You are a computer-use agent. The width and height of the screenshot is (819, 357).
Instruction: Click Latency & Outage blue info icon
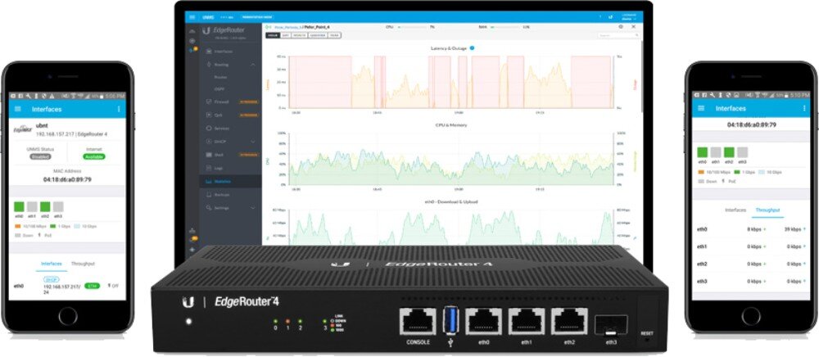[x=472, y=48]
